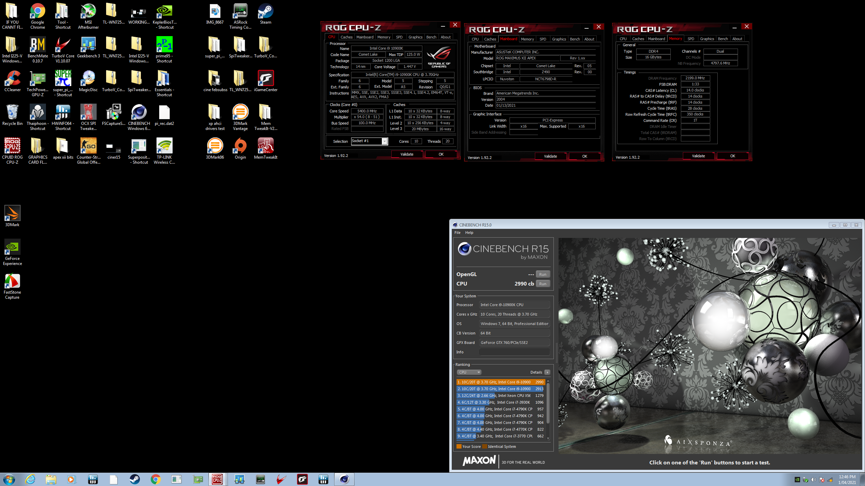Click OK in Memory CPU-Z window
This screenshot has width=865, height=486.
point(733,156)
